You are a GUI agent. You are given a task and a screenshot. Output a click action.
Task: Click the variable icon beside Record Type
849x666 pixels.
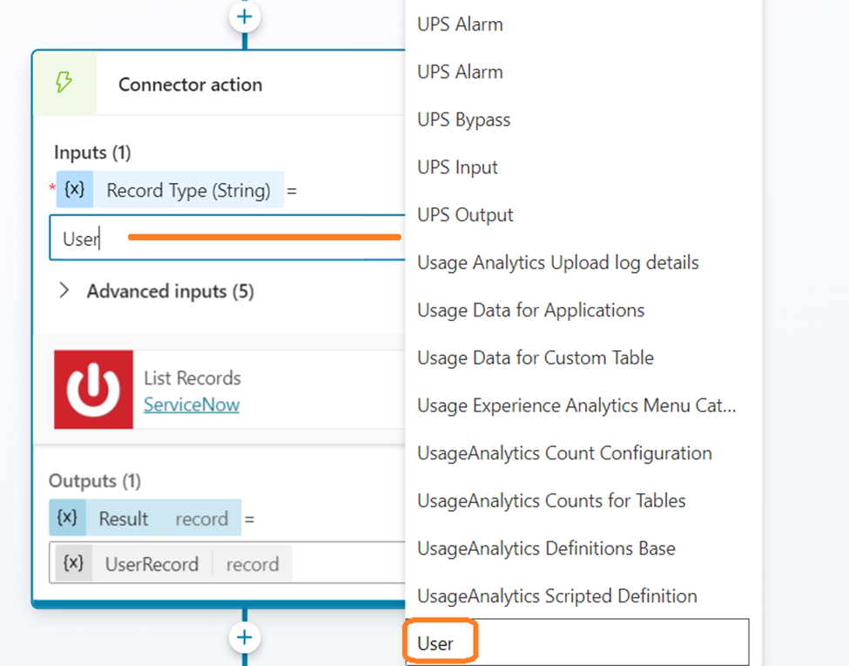74,189
